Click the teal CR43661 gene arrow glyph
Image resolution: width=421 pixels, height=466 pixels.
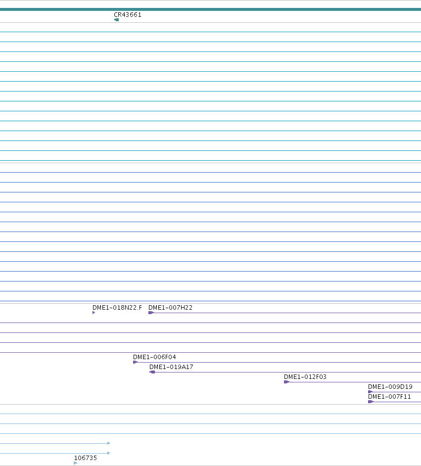(116, 20)
